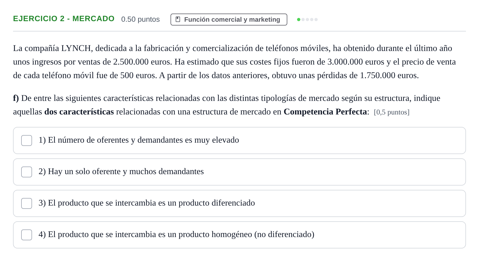This screenshot has height=262, width=479.
Task: Click the bold 'dos características' phrase
Action: (79, 112)
